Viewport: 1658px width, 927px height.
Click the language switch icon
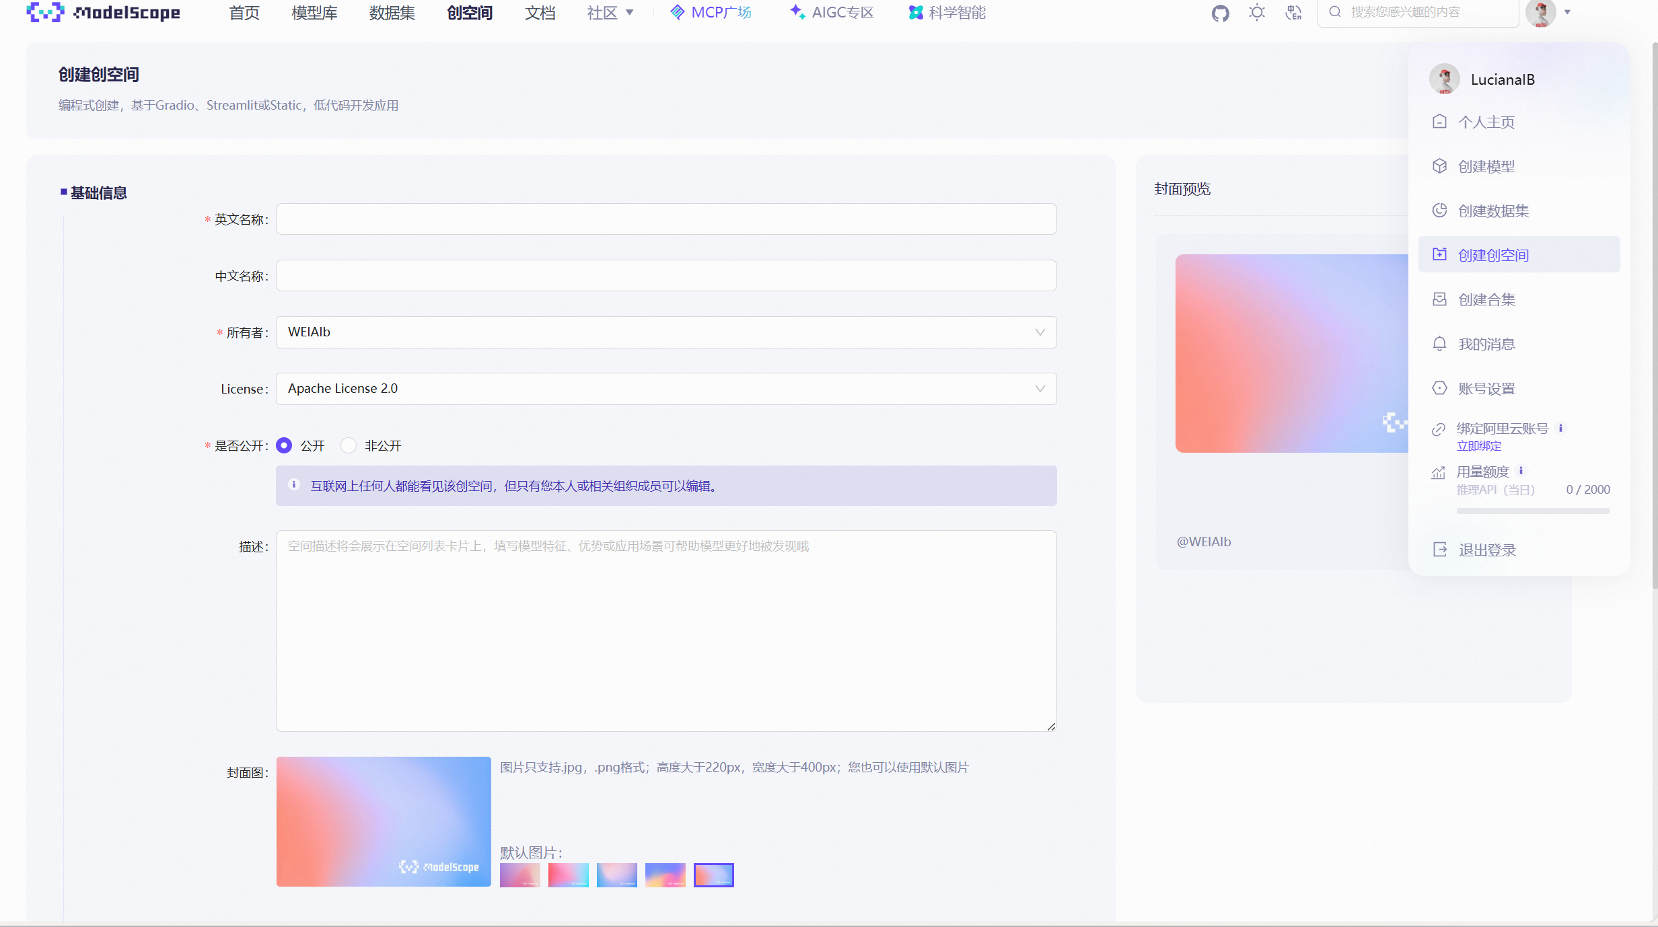coord(1293,13)
